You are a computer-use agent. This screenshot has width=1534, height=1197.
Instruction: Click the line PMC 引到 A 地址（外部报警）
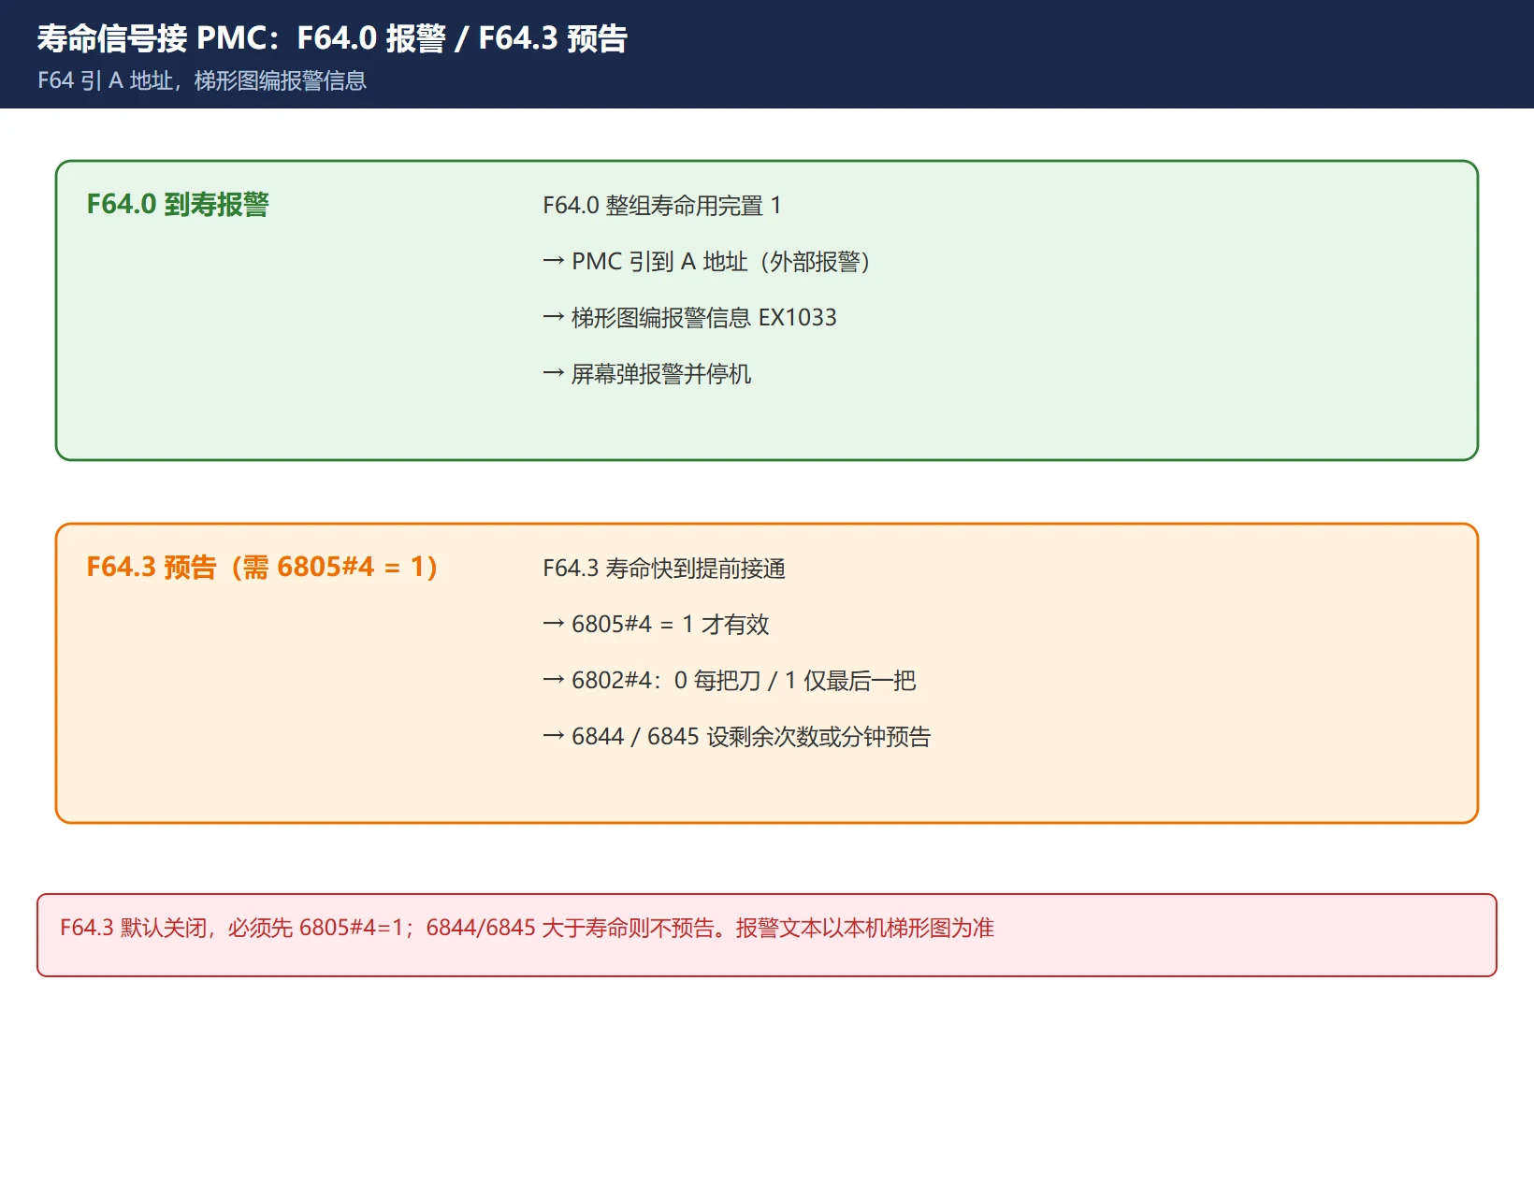707,262
